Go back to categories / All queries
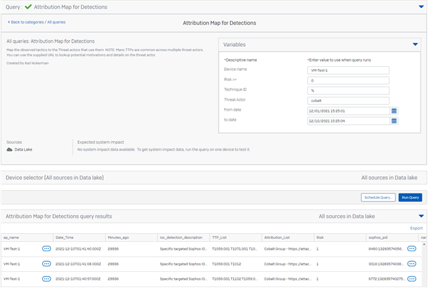429x288 pixels. pyautogui.click(x=36, y=23)
